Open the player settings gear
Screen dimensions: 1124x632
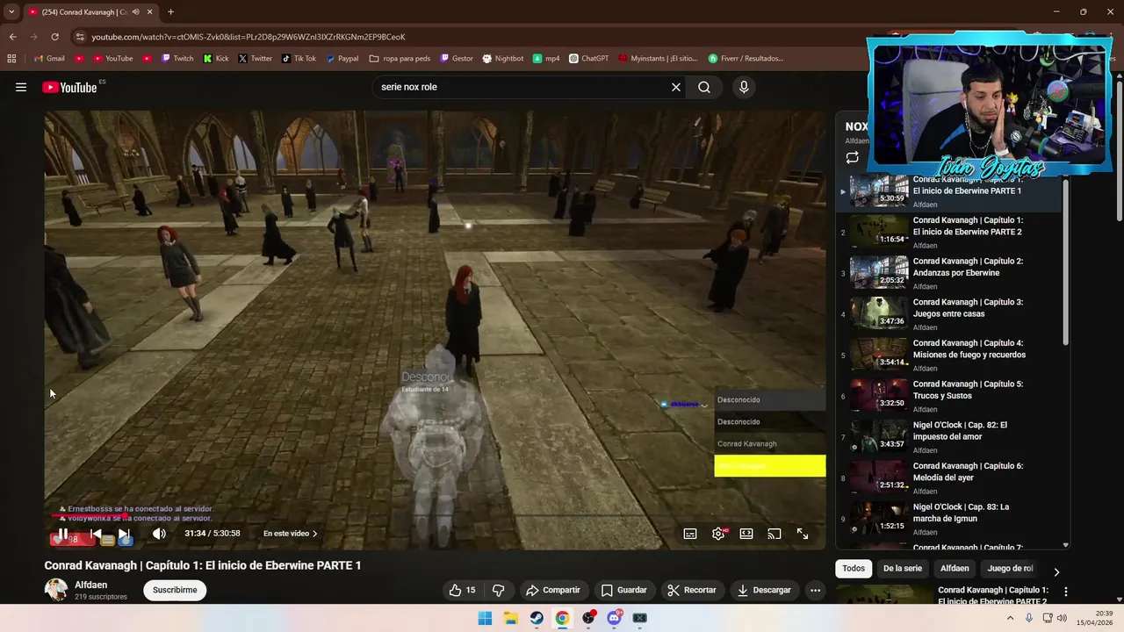coord(718,534)
